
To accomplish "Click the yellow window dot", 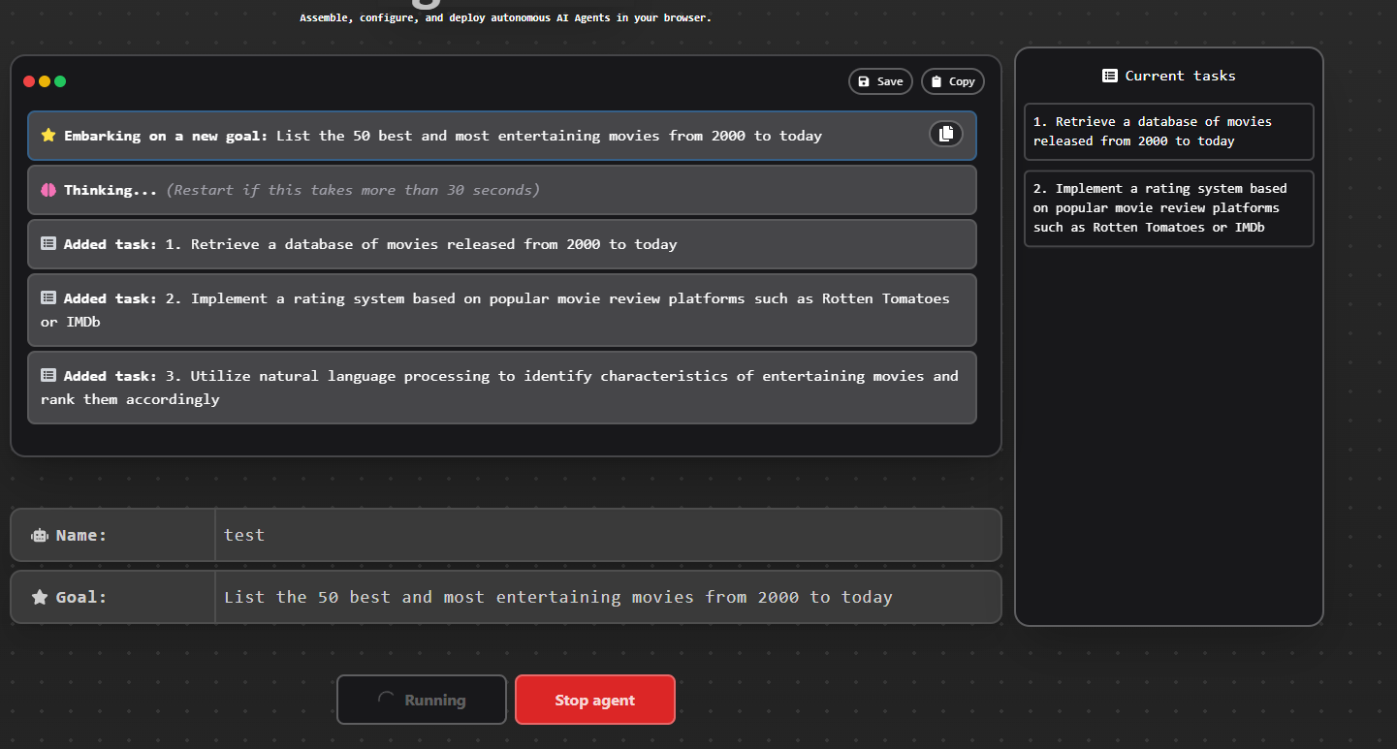I will 45,81.
